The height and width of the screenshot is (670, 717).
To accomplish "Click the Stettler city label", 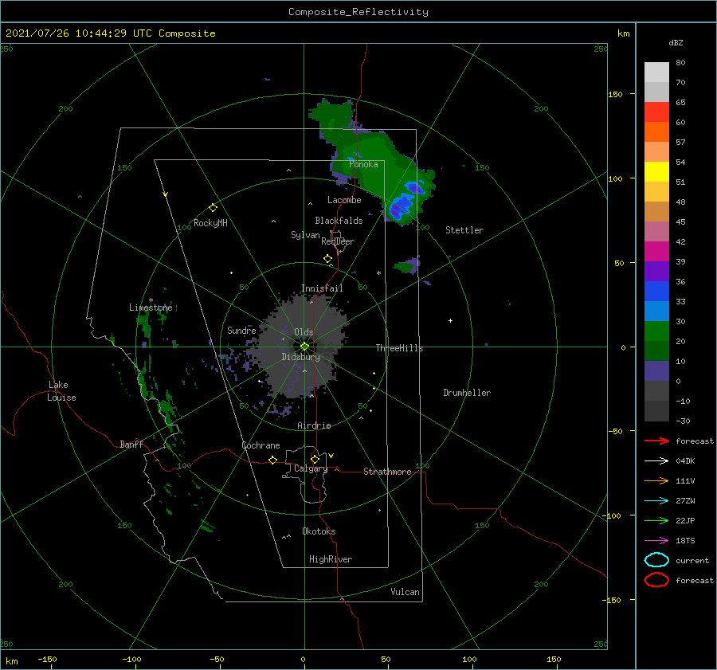I will click(464, 230).
